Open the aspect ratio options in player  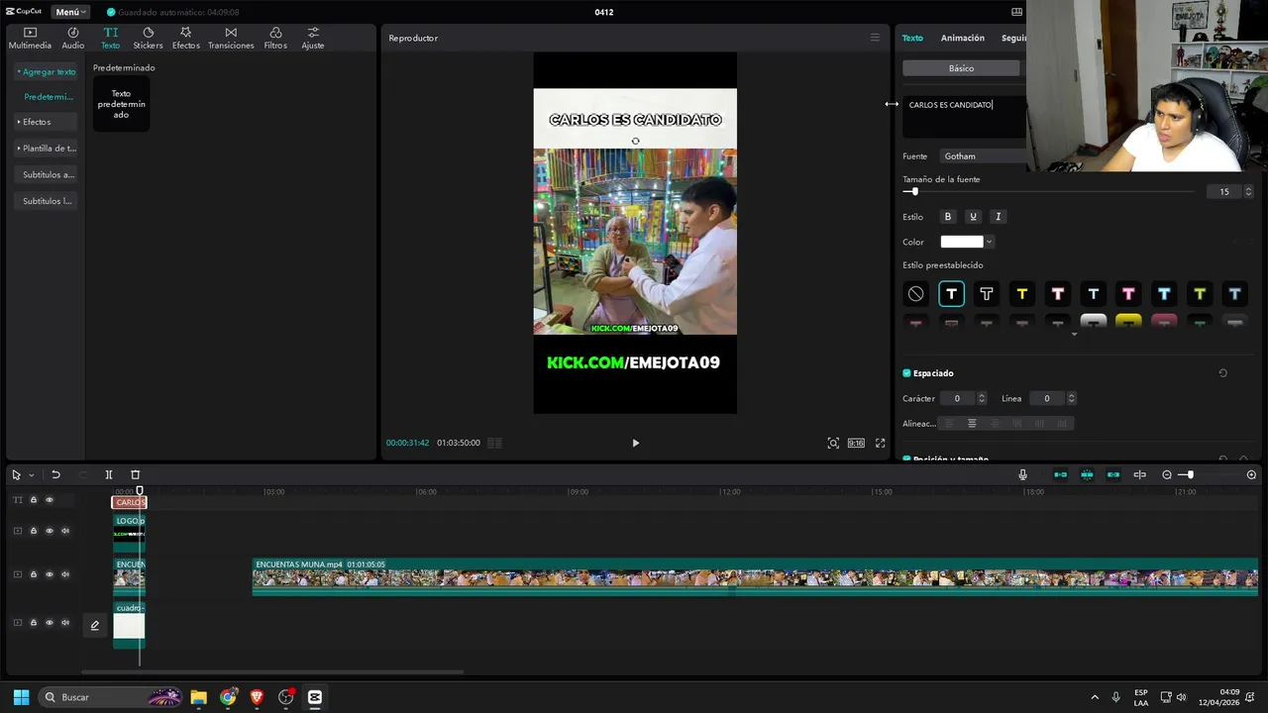[x=856, y=444]
